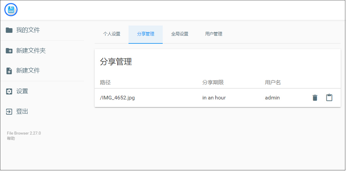Viewport: 346px width, 171px height.
Task: Open the 全局设置 tab
Action: click(x=180, y=34)
